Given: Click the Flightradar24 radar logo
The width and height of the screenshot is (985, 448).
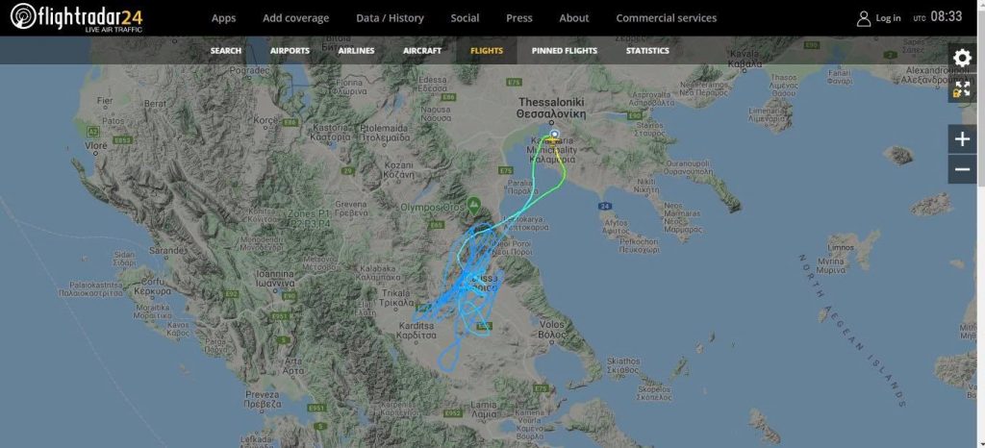Looking at the screenshot, I should coord(23,16).
